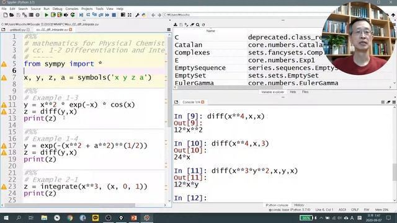397x223 pixels.
Task: Open Preferences with the wrench icon
Action: (x=138, y=15)
